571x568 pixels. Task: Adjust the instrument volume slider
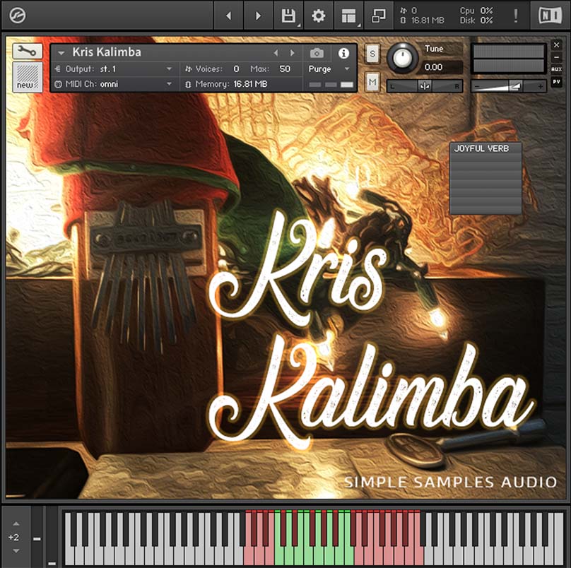tap(509, 86)
